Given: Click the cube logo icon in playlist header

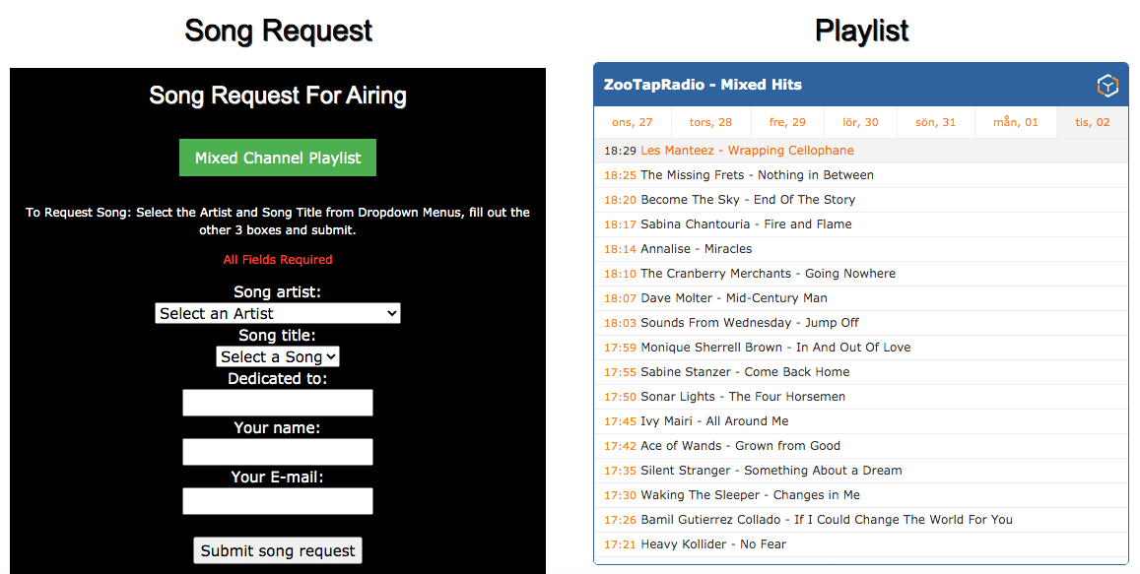Looking at the screenshot, I should point(1107,86).
